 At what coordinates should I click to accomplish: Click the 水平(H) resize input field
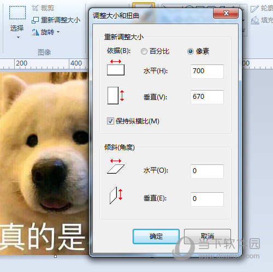[207, 71]
